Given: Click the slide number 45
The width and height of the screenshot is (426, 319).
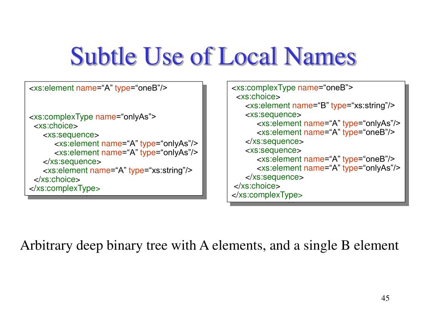Looking at the screenshot, I should [x=385, y=298].
